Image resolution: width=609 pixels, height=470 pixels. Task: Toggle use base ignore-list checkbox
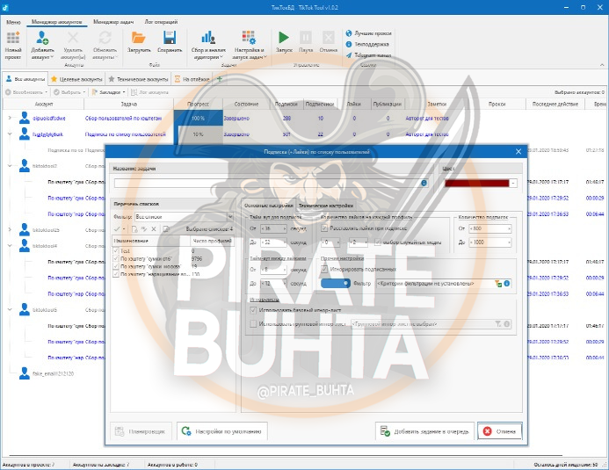[x=253, y=310]
